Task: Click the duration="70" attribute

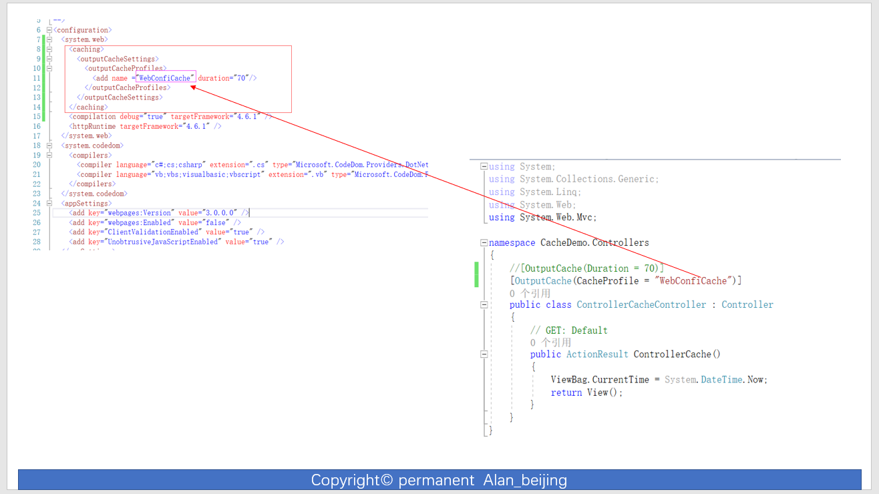Action: (224, 78)
